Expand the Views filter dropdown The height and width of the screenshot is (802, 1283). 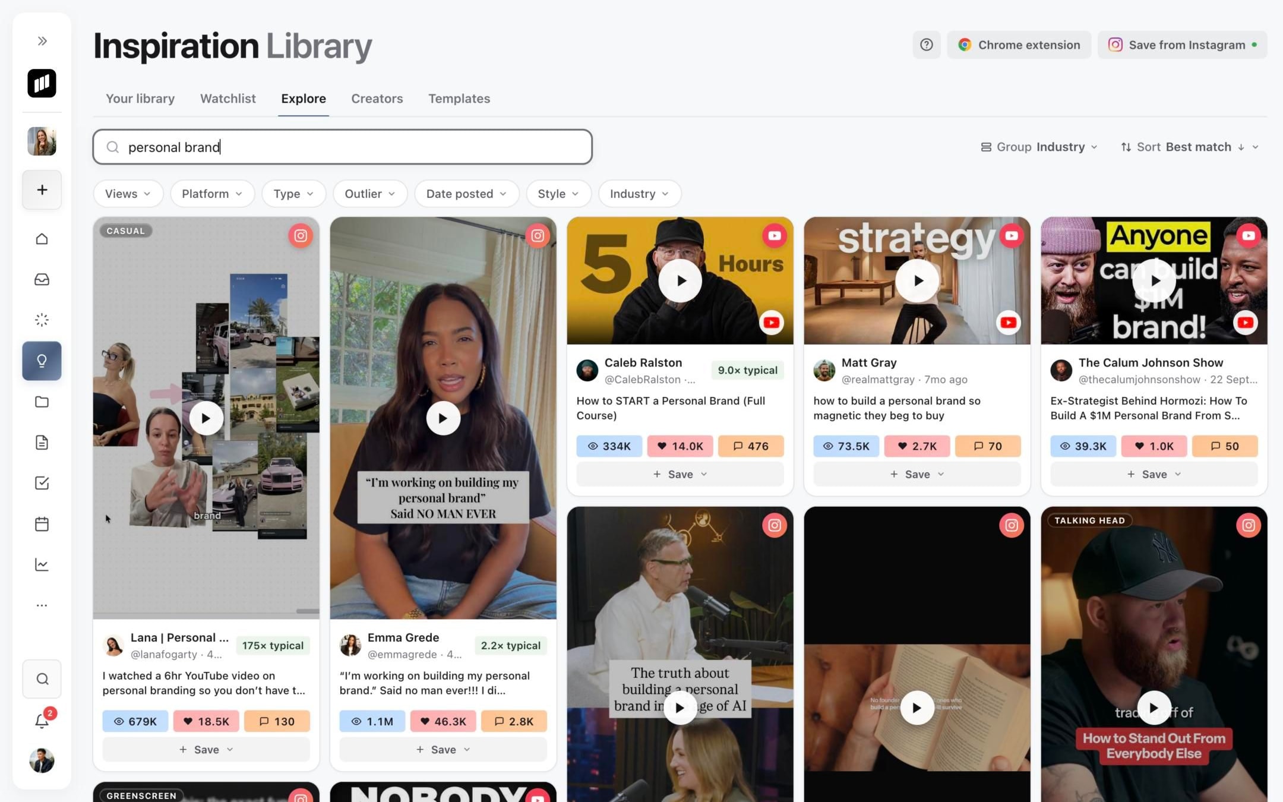128,194
